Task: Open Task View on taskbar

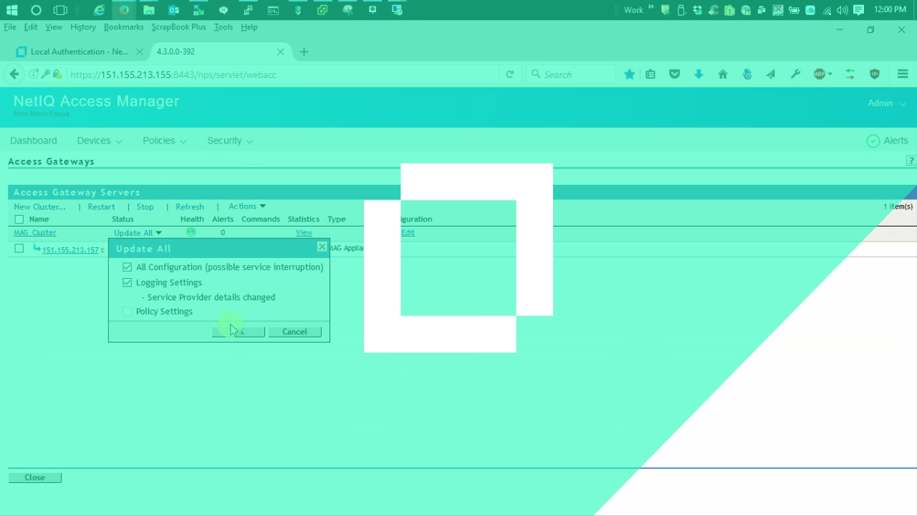Action: (x=61, y=10)
